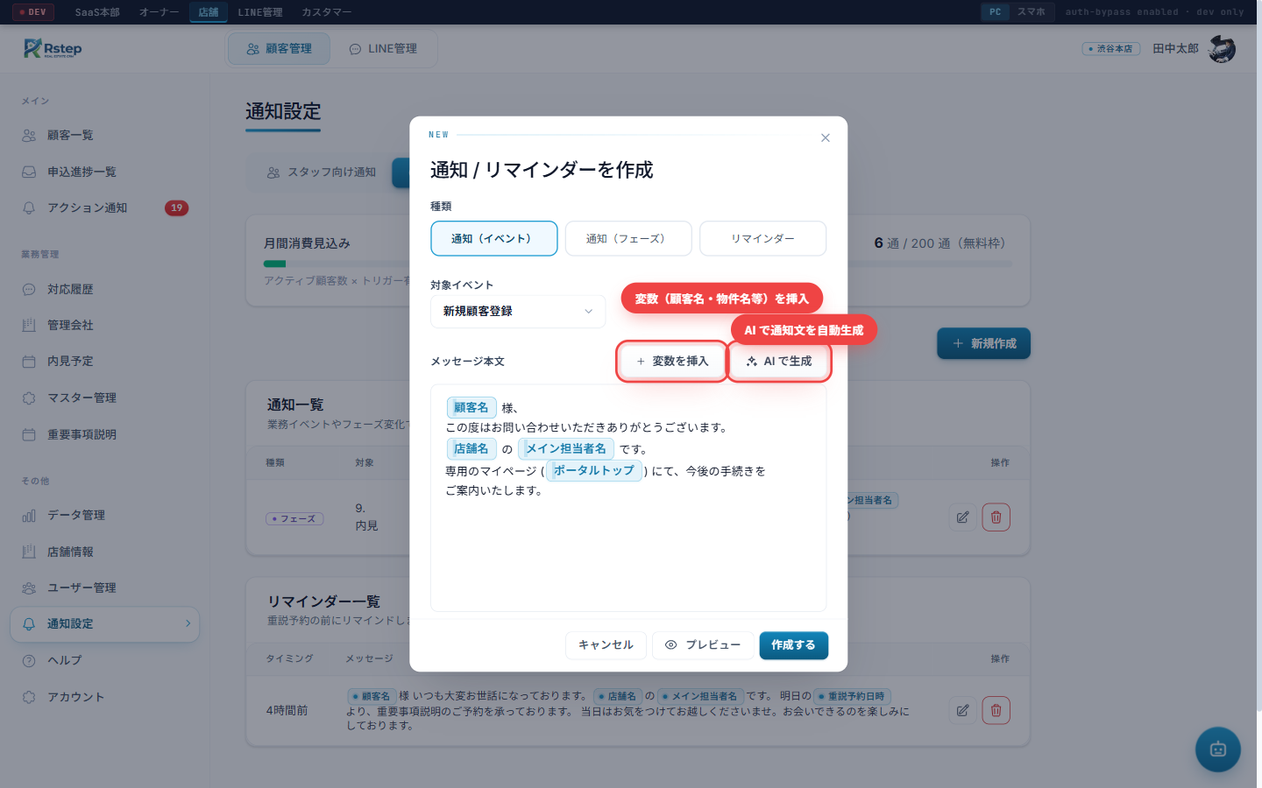Close the 通知/リマインダー作成 dialog

coord(825,137)
